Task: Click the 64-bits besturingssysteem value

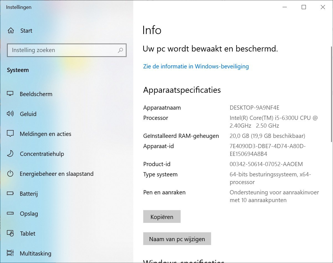Action: tap(270, 178)
